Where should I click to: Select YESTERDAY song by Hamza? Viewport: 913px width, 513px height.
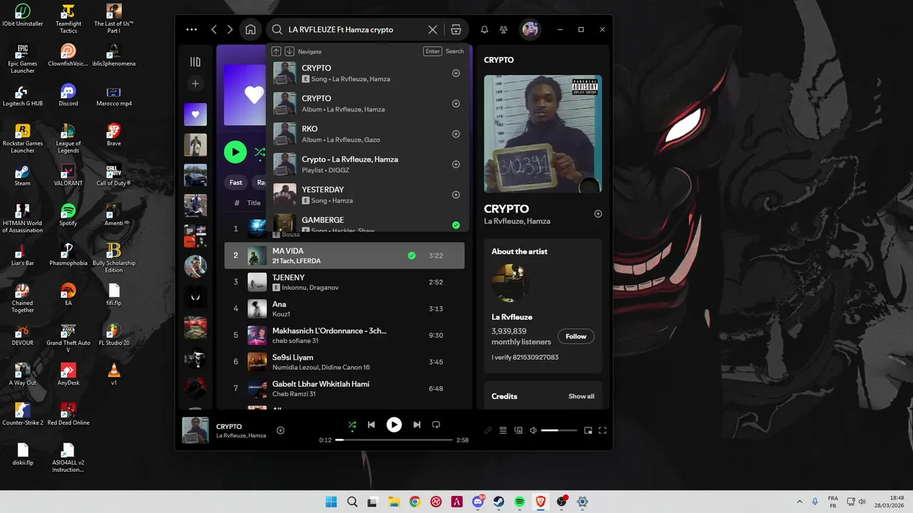tap(367, 195)
